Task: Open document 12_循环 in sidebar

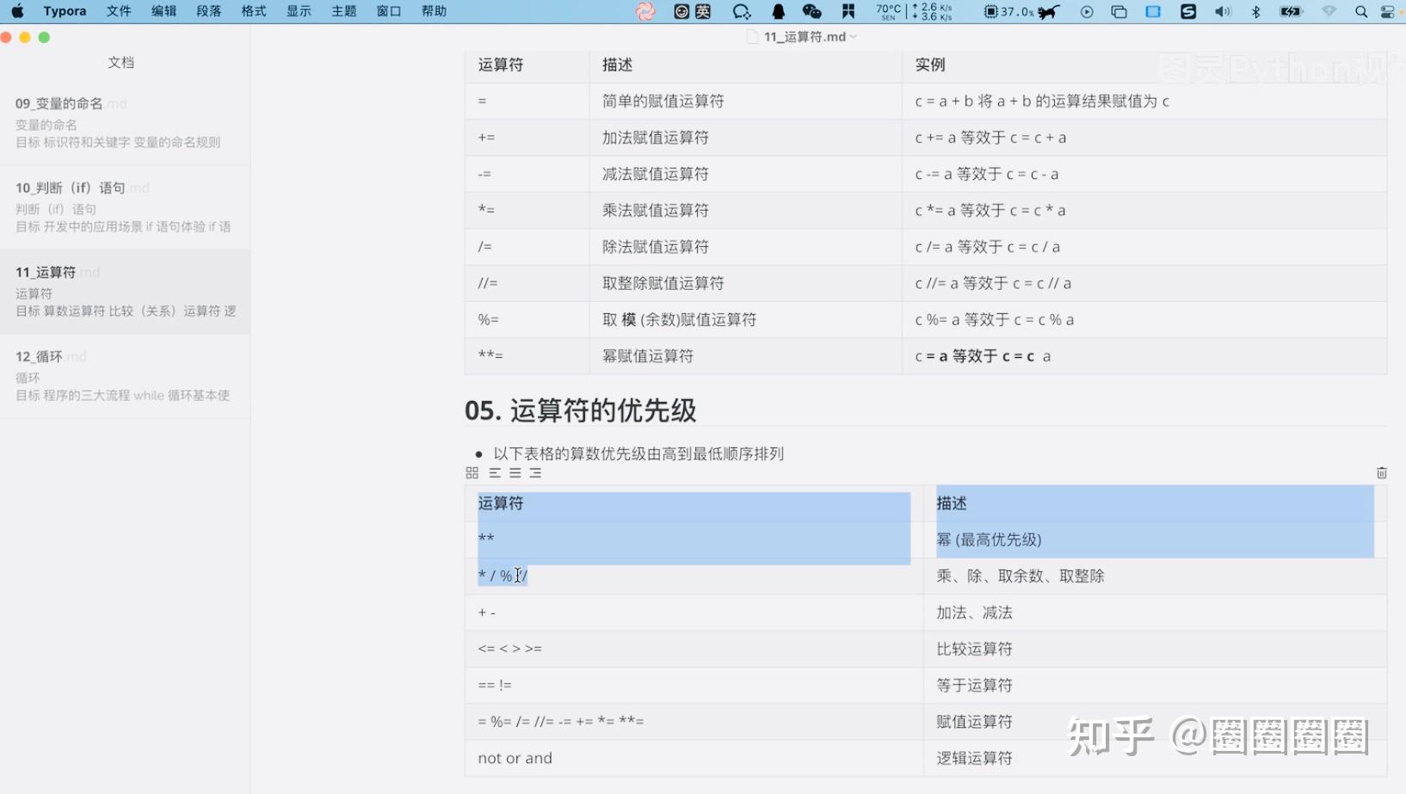Action: pos(125,375)
